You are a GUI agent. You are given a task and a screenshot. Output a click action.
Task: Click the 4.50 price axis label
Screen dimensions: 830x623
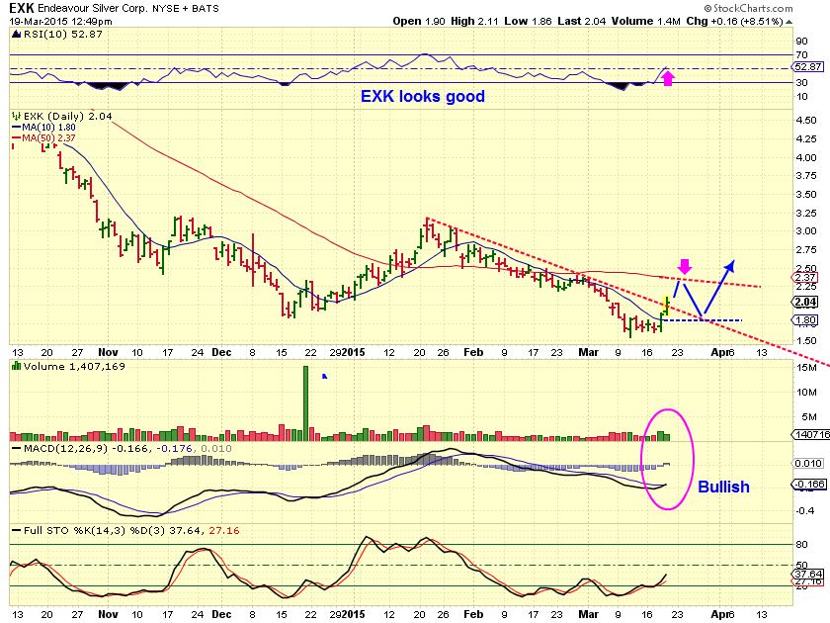(805, 120)
